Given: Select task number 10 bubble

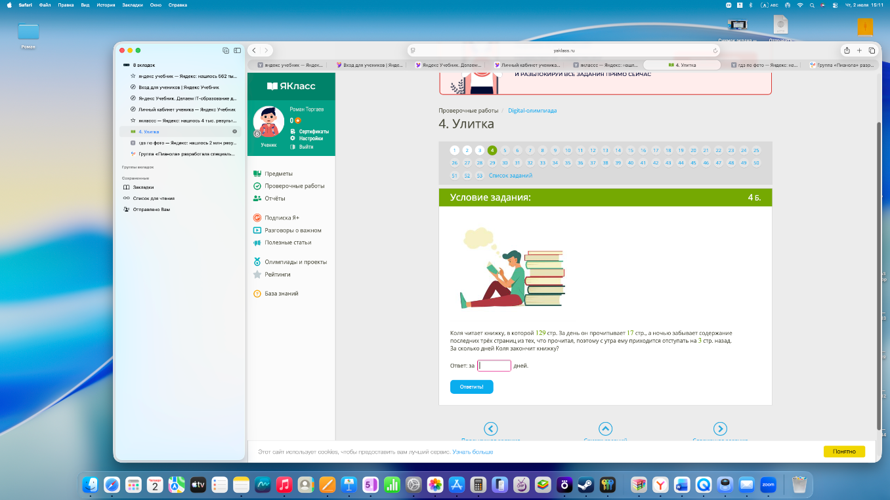Looking at the screenshot, I should click(x=568, y=150).
